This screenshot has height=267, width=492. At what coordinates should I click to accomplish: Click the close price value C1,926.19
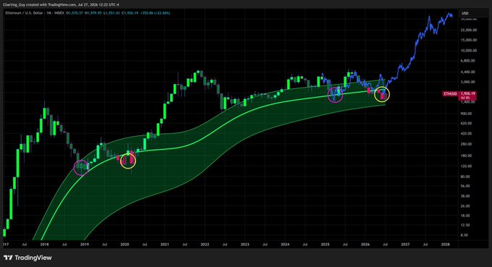130,13
